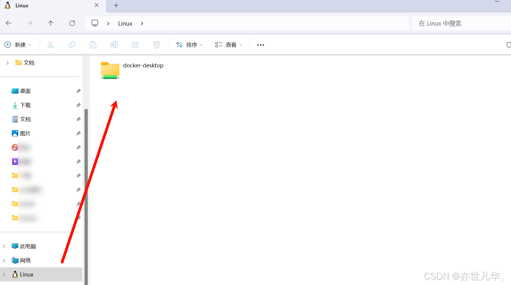Expand the chevron before Linux breadcrumb

point(108,24)
